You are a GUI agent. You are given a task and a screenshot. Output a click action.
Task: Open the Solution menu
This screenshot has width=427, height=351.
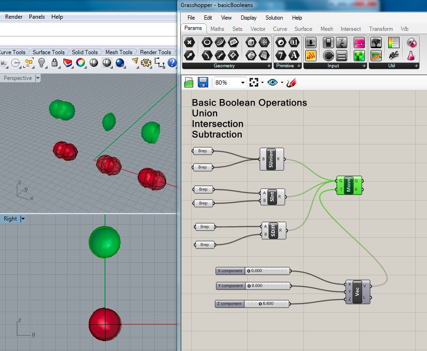pyautogui.click(x=274, y=18)
